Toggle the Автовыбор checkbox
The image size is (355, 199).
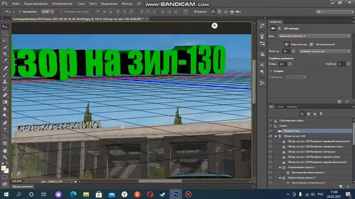pos(20,12)
